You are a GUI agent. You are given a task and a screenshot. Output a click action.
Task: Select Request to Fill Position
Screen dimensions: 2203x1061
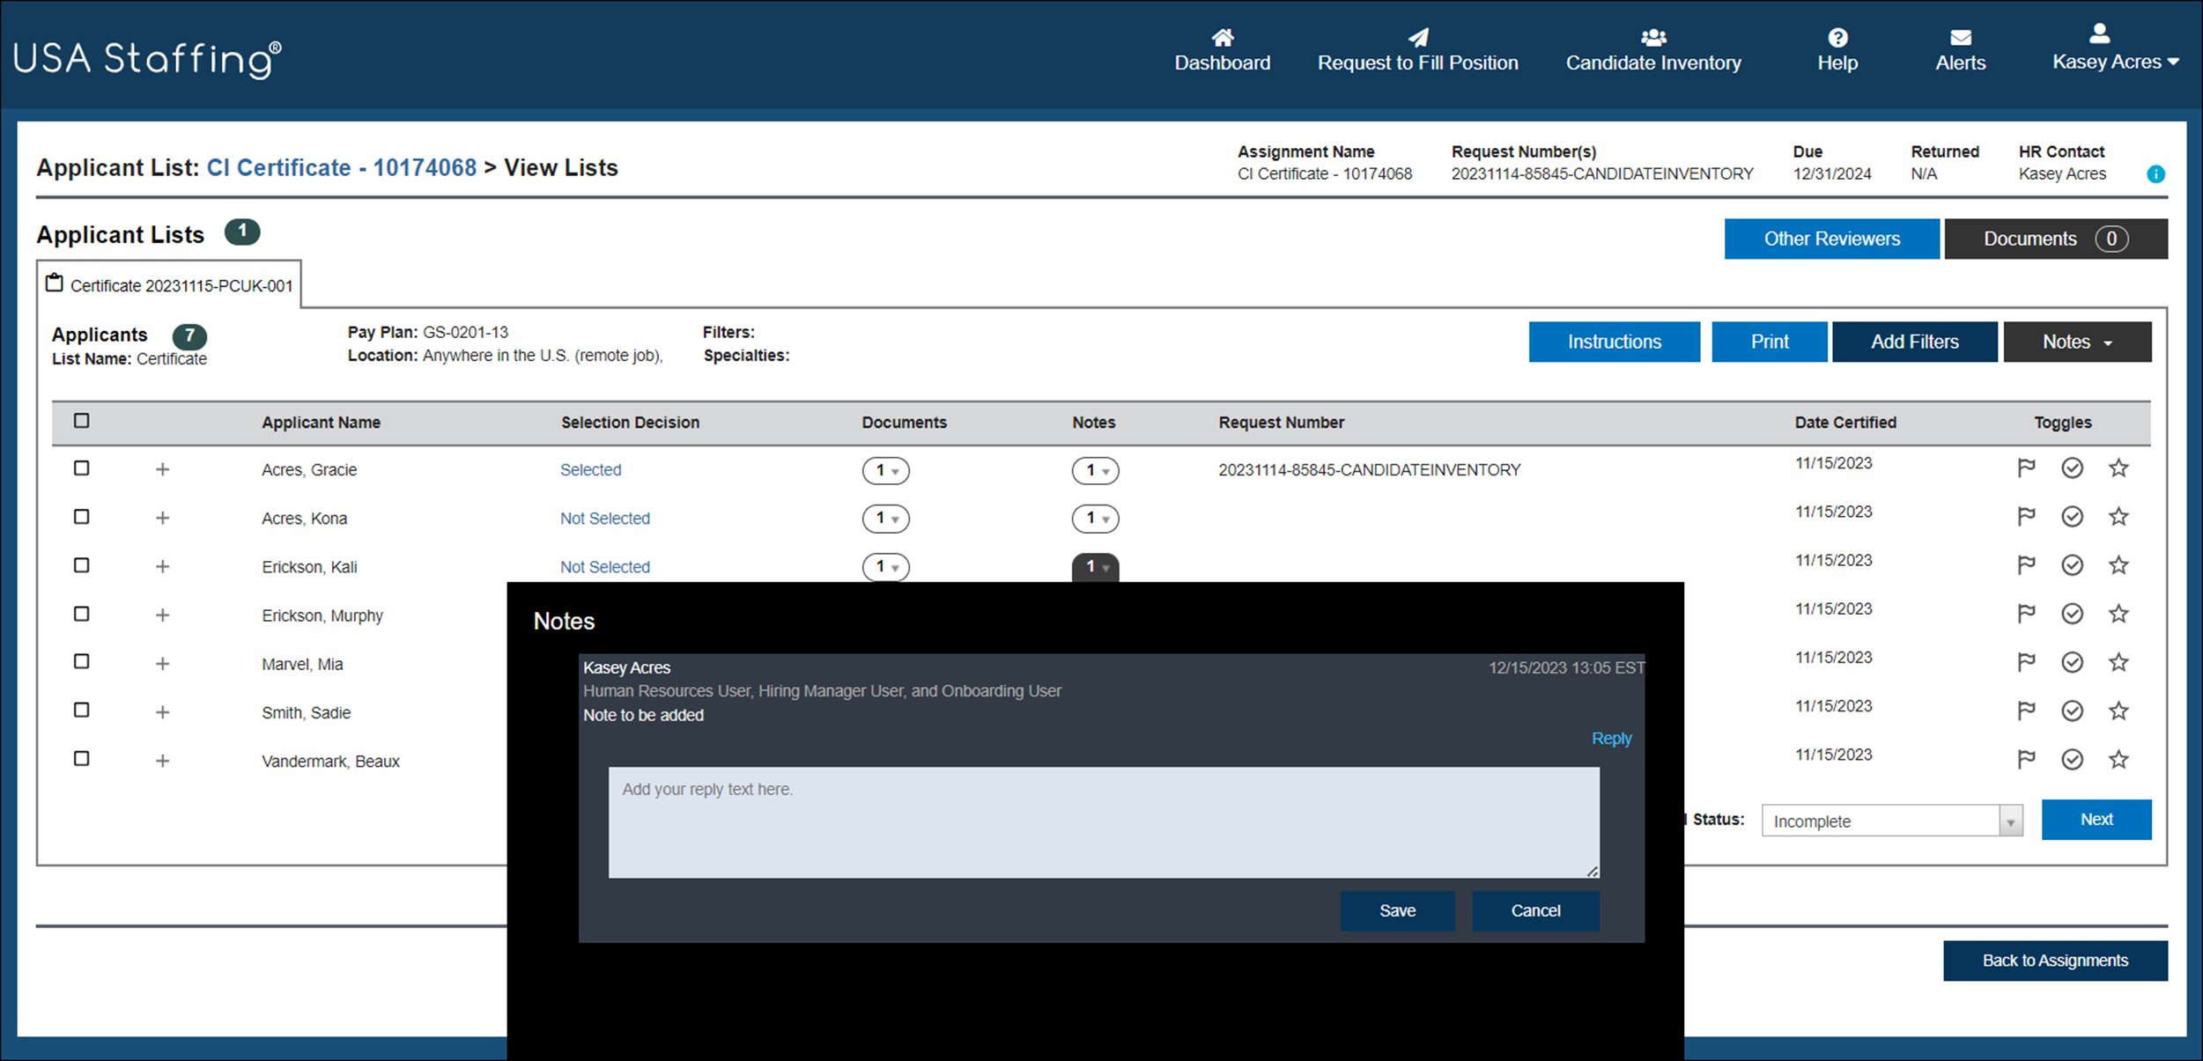click(x=1417, y=51)
